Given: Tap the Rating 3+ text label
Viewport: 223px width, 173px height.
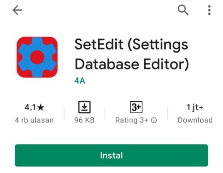Looking at the screenshot, I should [132, 120].
